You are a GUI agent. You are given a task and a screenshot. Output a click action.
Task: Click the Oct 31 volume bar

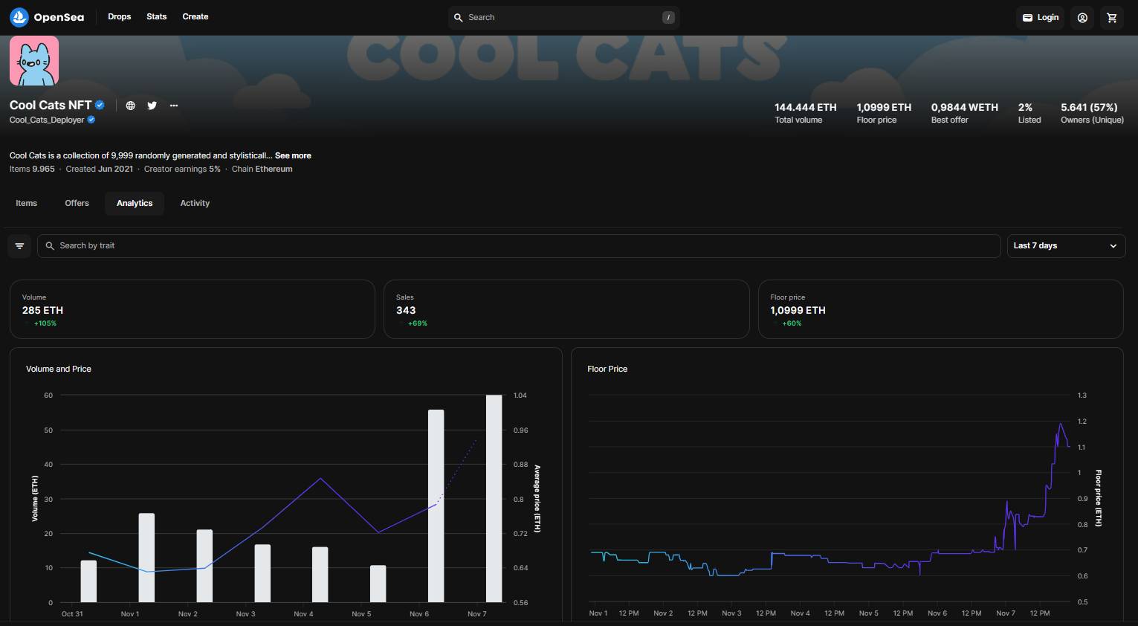88,581
